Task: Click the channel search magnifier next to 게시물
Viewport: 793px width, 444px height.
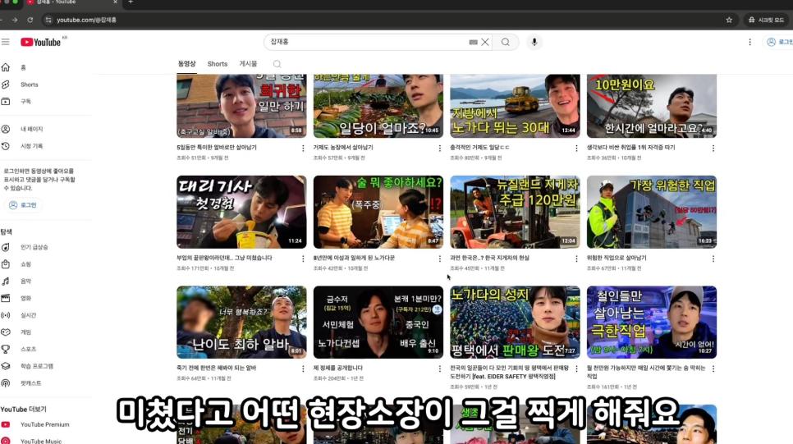Action: 277,64
